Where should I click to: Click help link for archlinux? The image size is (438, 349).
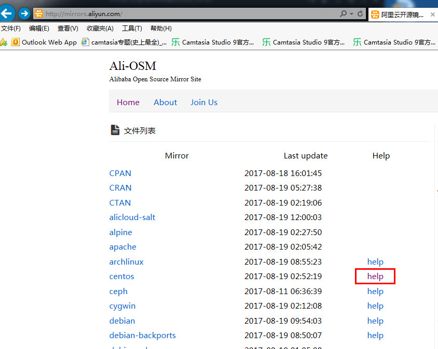coord(375,262)
